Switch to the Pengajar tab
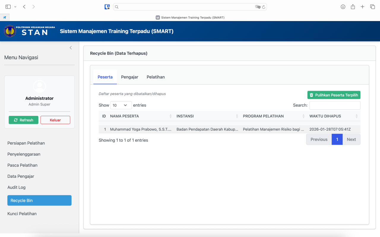This screenshot has height=237, width=380. (x=130, y=77)
